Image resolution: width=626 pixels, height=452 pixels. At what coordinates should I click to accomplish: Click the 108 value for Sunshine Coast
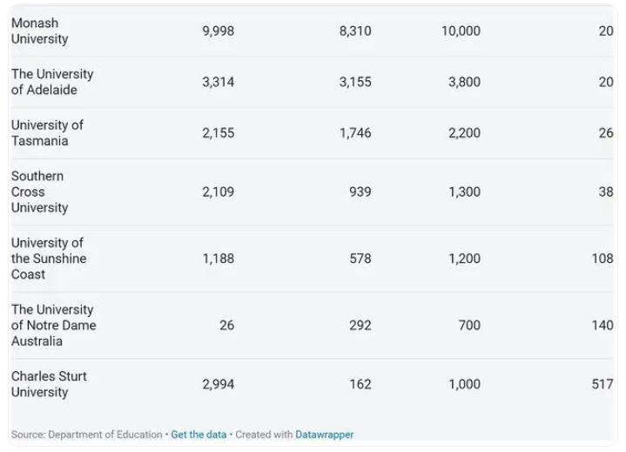[x=602, y=259]
